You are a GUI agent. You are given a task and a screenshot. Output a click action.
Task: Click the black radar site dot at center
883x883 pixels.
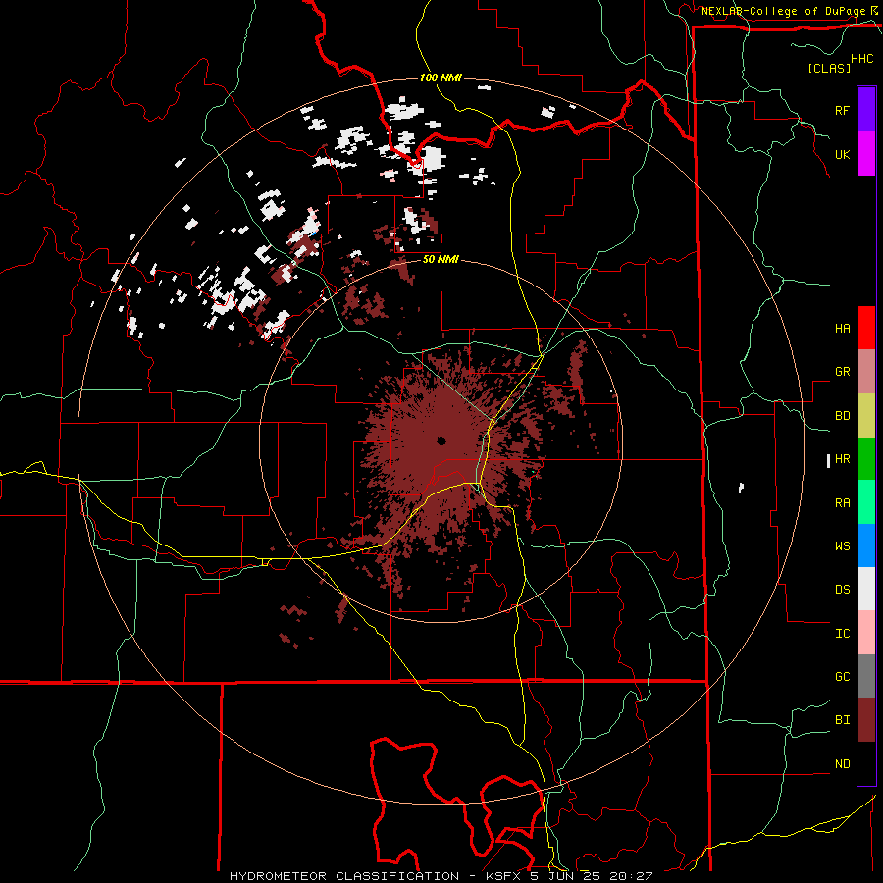441,441
